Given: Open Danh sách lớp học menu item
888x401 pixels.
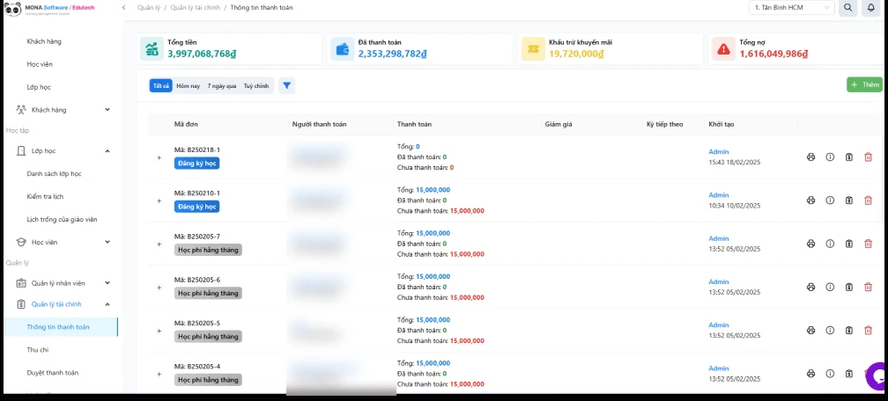Looking at the screenshot, I should point(55,173).
